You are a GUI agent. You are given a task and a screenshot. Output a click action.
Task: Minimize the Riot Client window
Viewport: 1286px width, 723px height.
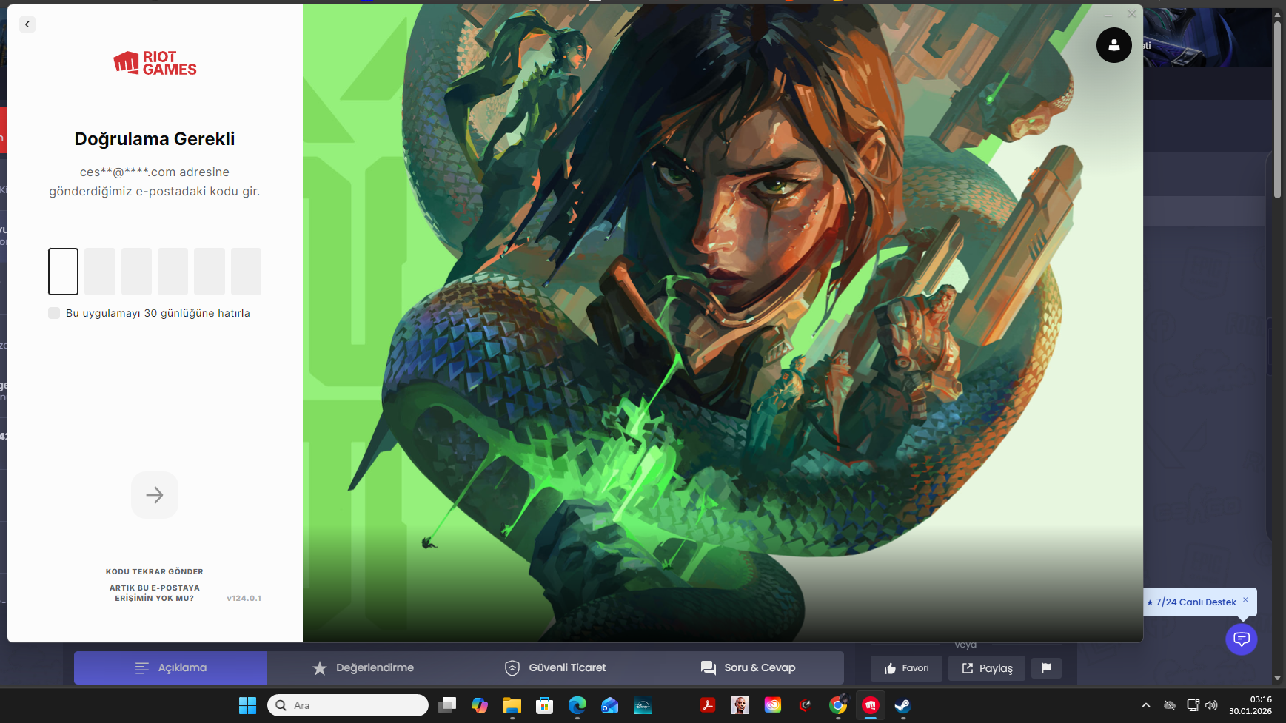[1108, 14]
